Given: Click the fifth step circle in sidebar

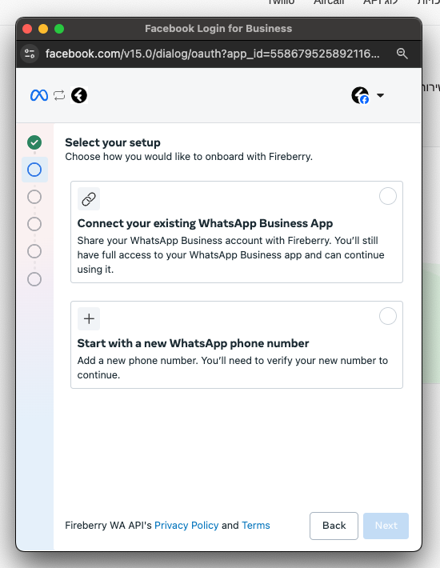Looking at the screenshot, I should click(x=34, y=251).
